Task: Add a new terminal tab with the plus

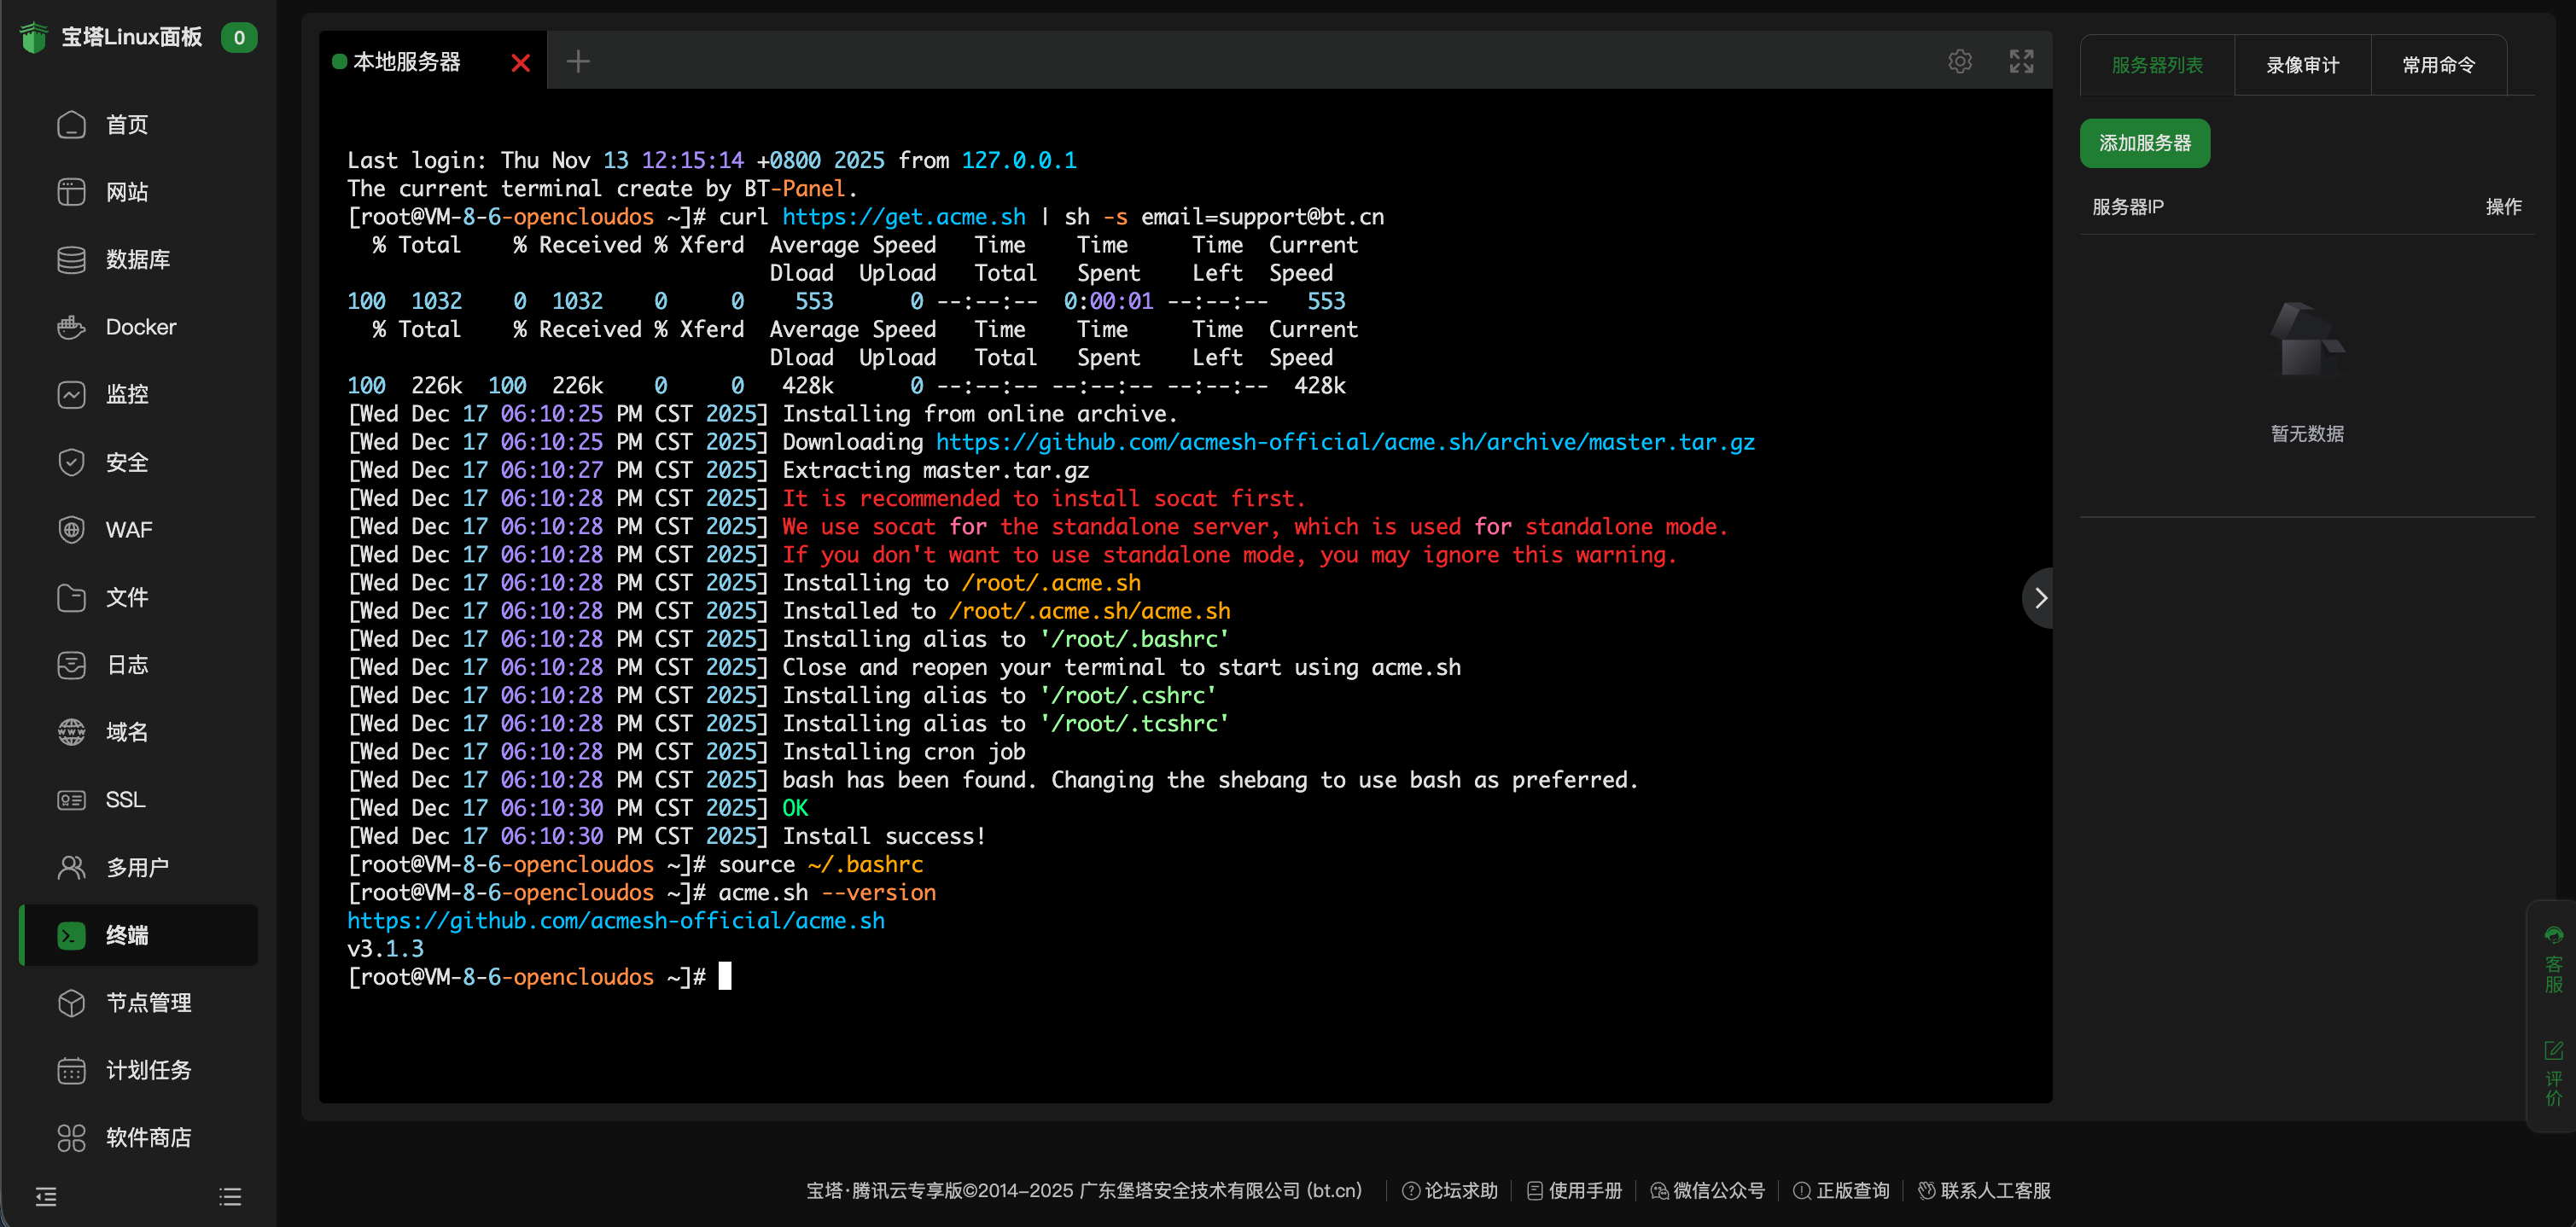Action: 578,61
